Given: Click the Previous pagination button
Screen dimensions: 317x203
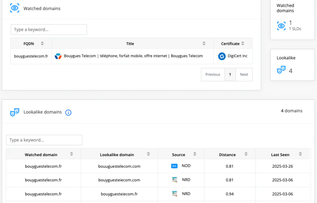Looking at the screenshot, I should click(x=213, y=74).
